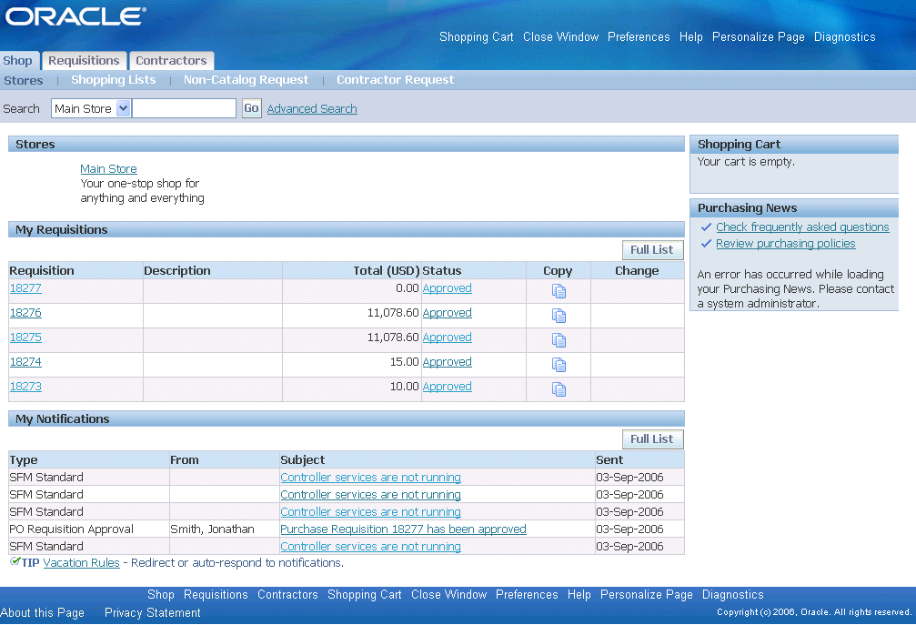916x625 pixels.
Task: Click Close Window in top header
Action: click(561, 36)
